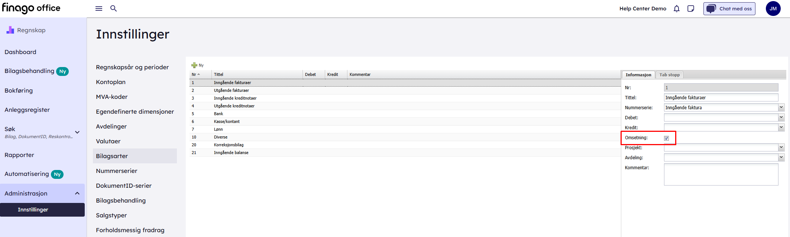Open the JM user avatar menu
The height and width of the screenshot is (237, 790).
[773, 9]
